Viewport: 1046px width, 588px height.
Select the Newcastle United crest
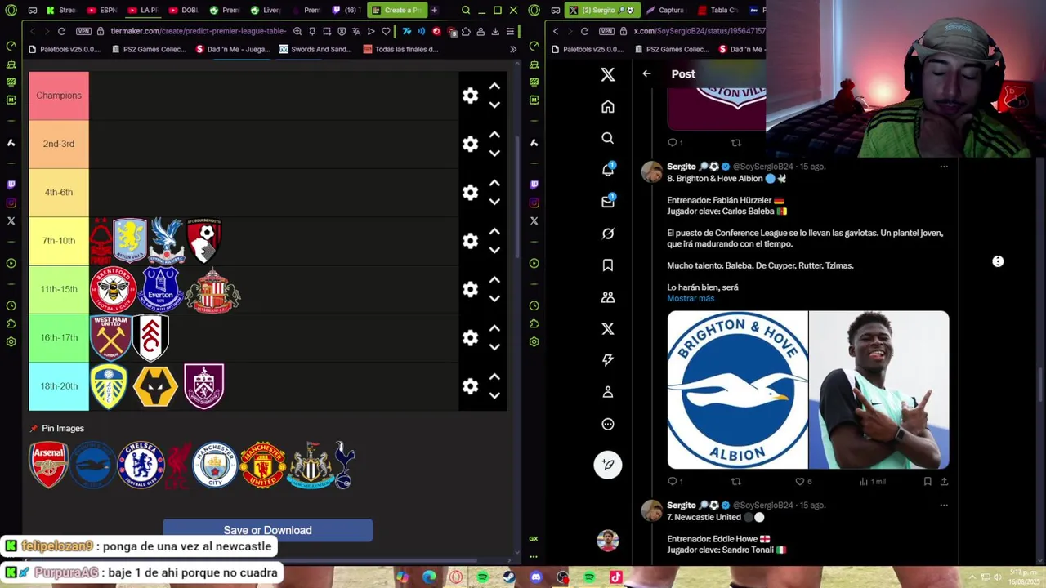311,465
